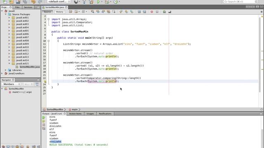Click the globe browser icon in toolbar
This screenshot has width=264, height=148.
pyautogui.click(x=76, y=2)
